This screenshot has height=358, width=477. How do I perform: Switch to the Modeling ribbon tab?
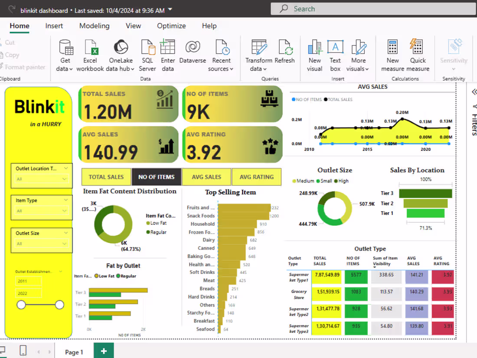tap(94, 26)
